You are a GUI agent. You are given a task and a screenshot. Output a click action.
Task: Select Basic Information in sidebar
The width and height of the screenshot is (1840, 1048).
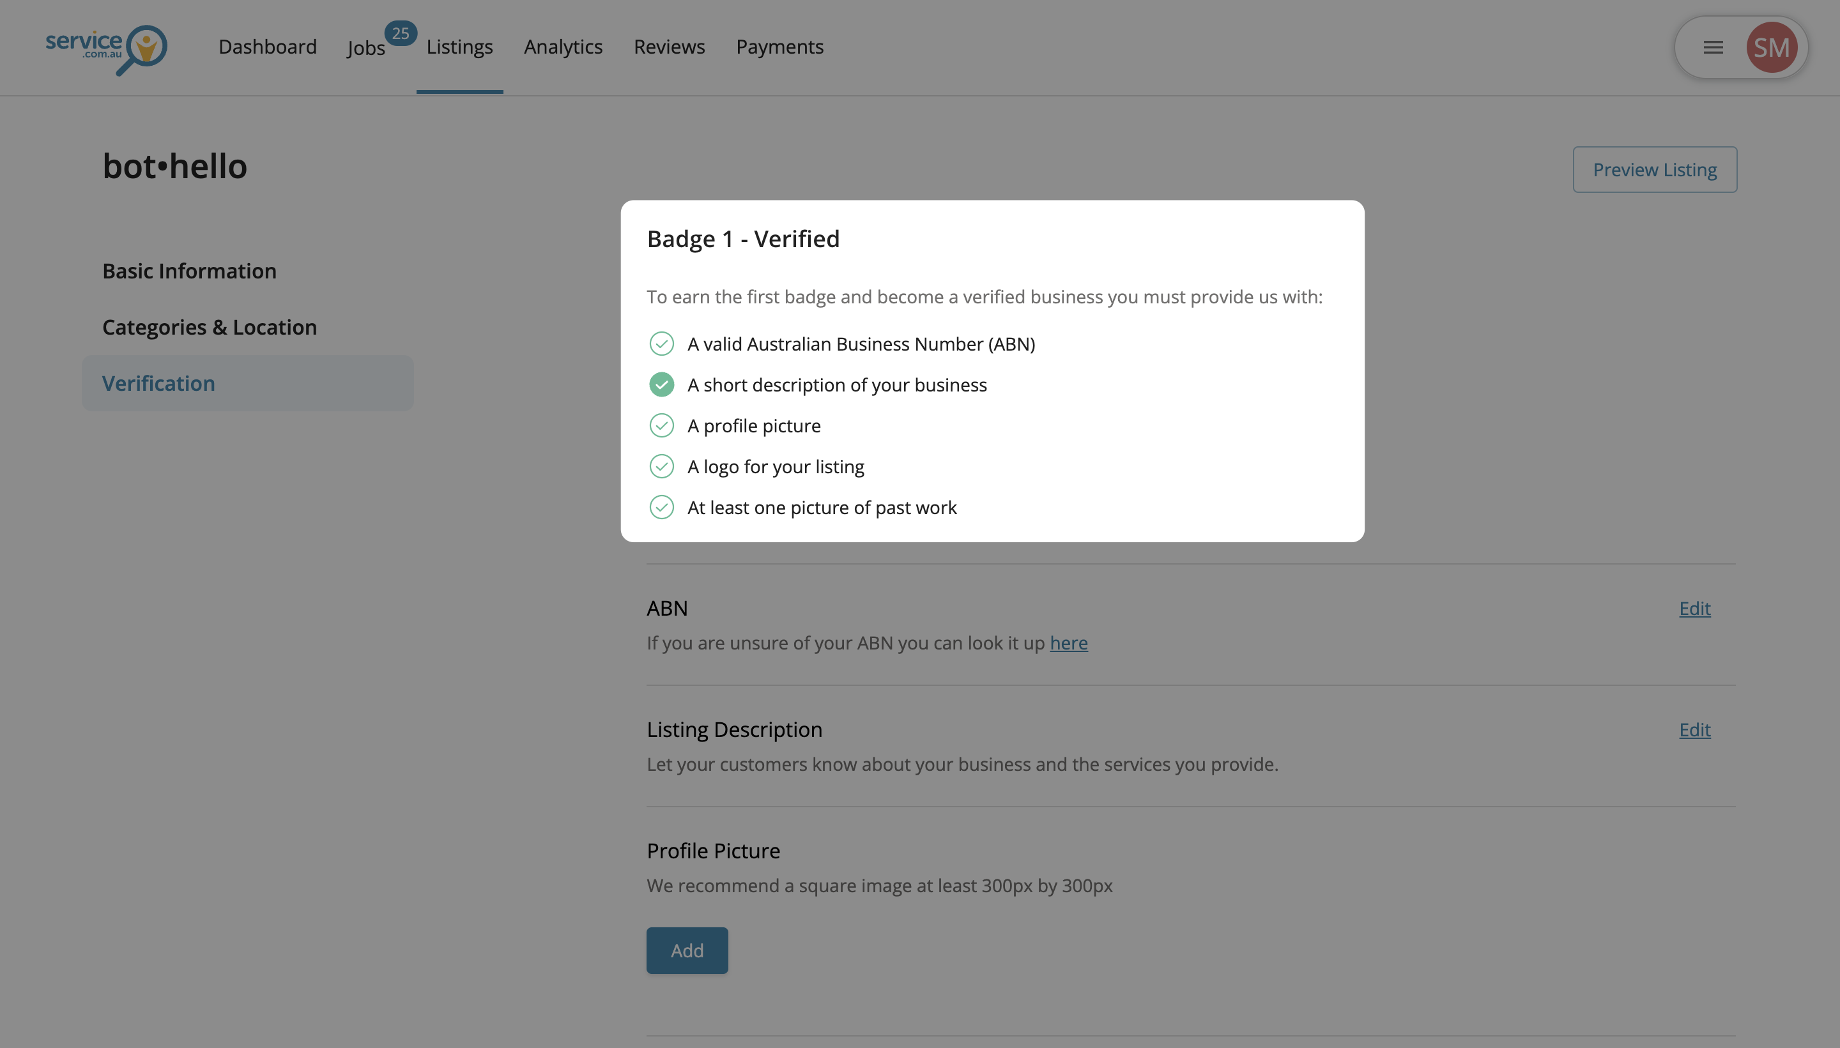click(x=189, y=271)
